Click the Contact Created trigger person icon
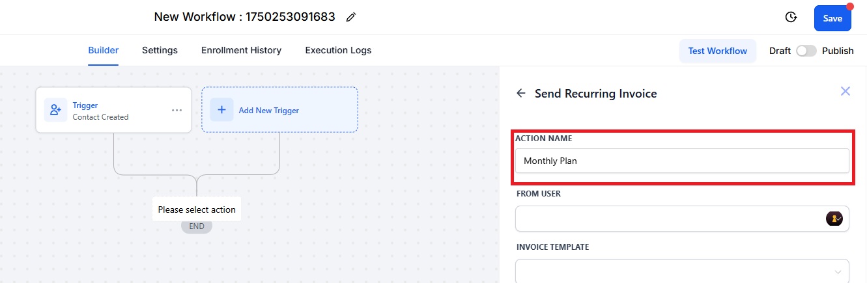Screen dimensions: 867x283 55,110
